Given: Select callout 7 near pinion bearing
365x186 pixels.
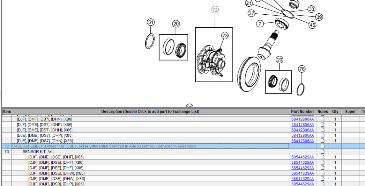Looking at the screenshot, I should pos(260,24).
